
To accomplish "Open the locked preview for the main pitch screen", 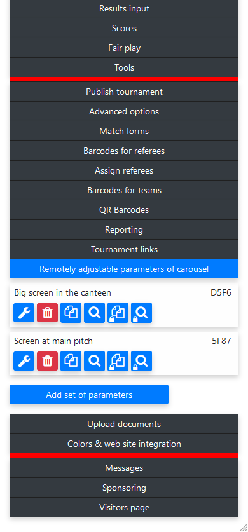I will [141, 361].
